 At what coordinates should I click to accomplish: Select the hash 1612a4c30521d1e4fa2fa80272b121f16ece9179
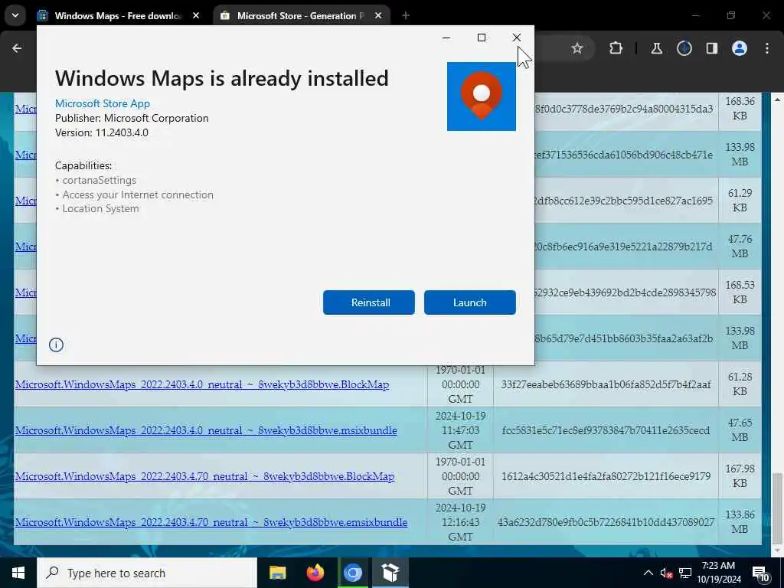pos(606,476)
